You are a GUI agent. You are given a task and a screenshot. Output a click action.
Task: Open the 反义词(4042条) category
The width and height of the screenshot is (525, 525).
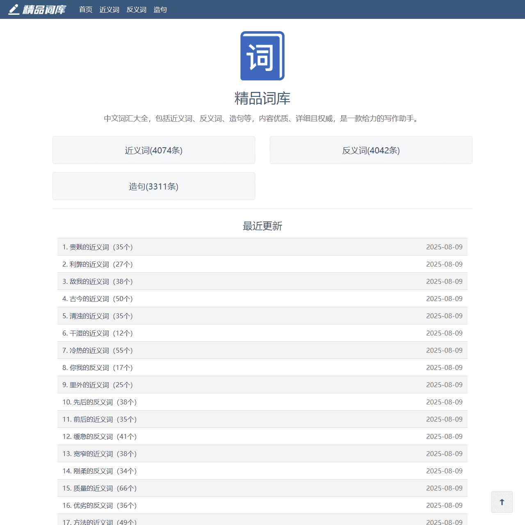(x=370, y=150)
